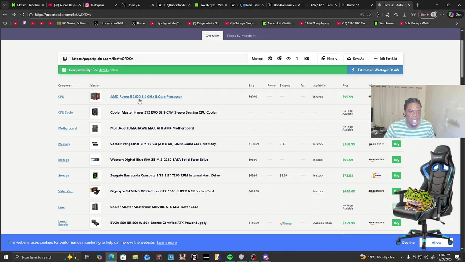The width and height of the screenshot is (465, 262).
Task: Open File Explorer from the taskbar
Action: click(x=135, y=257)
